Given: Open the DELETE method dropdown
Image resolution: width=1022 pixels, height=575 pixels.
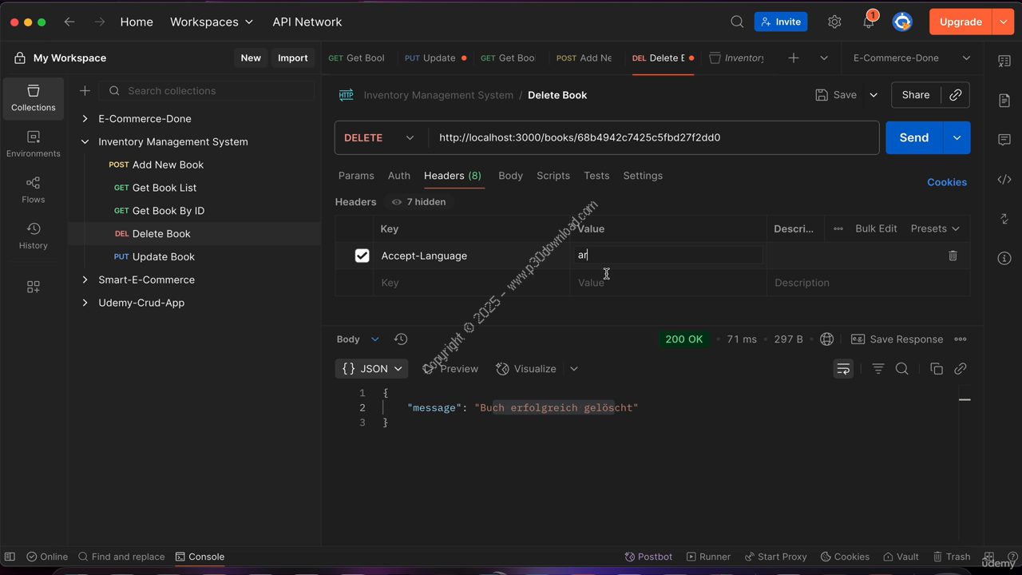Looking at the screenshot, I should point(379,138).
